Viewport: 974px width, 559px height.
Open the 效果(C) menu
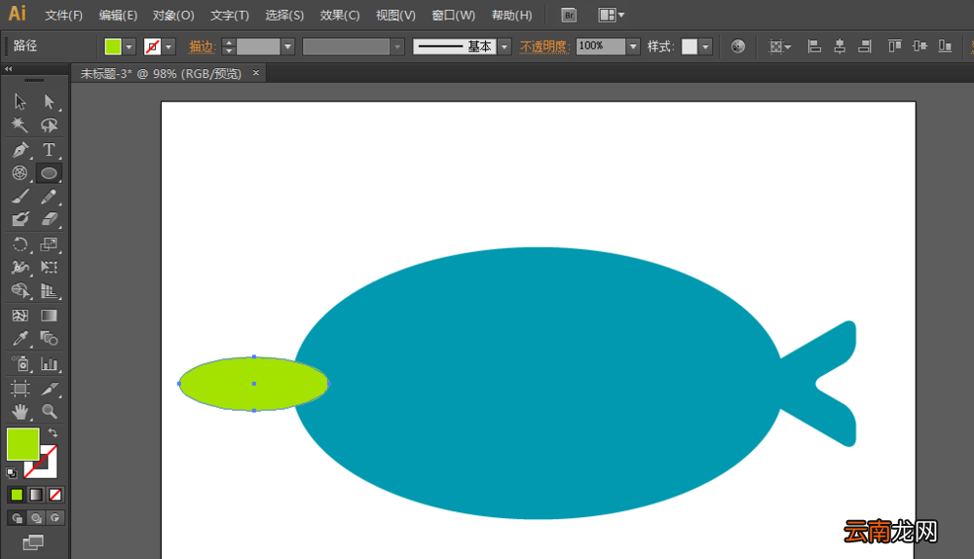[x=340, y=16]
